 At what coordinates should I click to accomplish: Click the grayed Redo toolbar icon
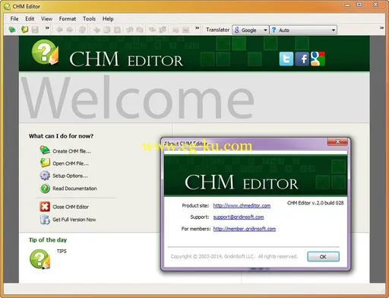[140, 30]
